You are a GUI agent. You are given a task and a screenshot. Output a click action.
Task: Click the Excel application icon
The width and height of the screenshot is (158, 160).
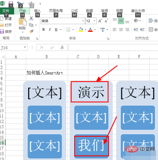pyautogui.click(x=3, y=3)
